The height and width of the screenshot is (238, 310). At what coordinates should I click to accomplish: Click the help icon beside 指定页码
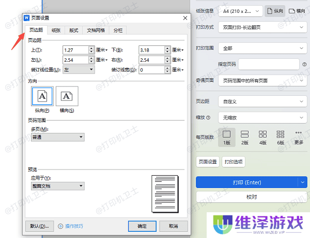pyautogui.click(x=304, y=64)
